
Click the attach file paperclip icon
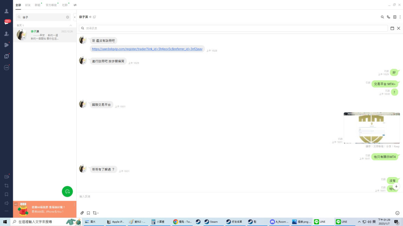click(82, 213)
